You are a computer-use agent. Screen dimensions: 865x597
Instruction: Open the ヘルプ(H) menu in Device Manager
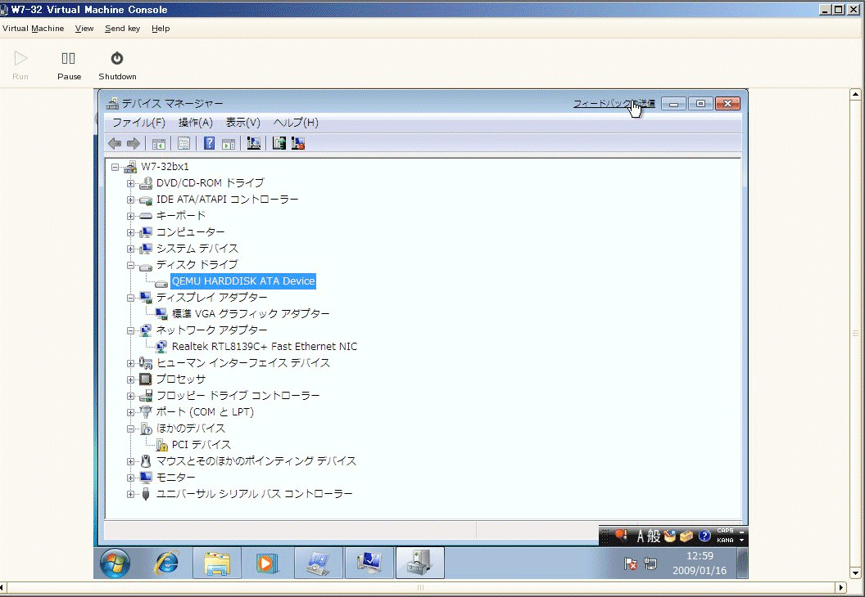point(296,123)
